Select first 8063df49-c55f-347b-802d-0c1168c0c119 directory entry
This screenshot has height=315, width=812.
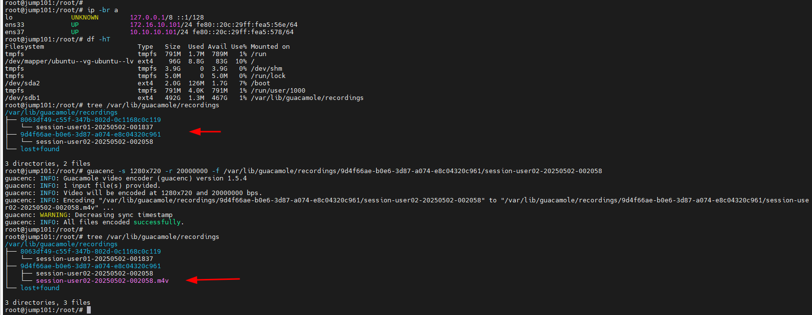click(x=90, y=120)
